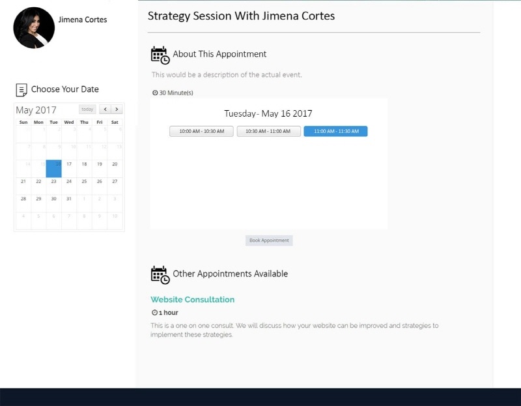521x406 pixels.
Task: Select the 10:00 AM - 10:30 AM slot
Action: [202, 132]
